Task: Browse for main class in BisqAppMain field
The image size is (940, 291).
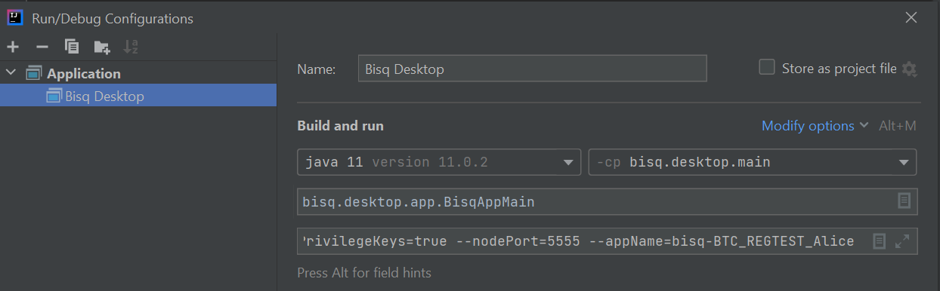Action: 903,201
